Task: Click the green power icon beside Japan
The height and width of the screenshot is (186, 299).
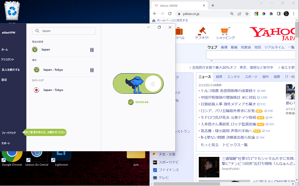Action: coord(35,50)
